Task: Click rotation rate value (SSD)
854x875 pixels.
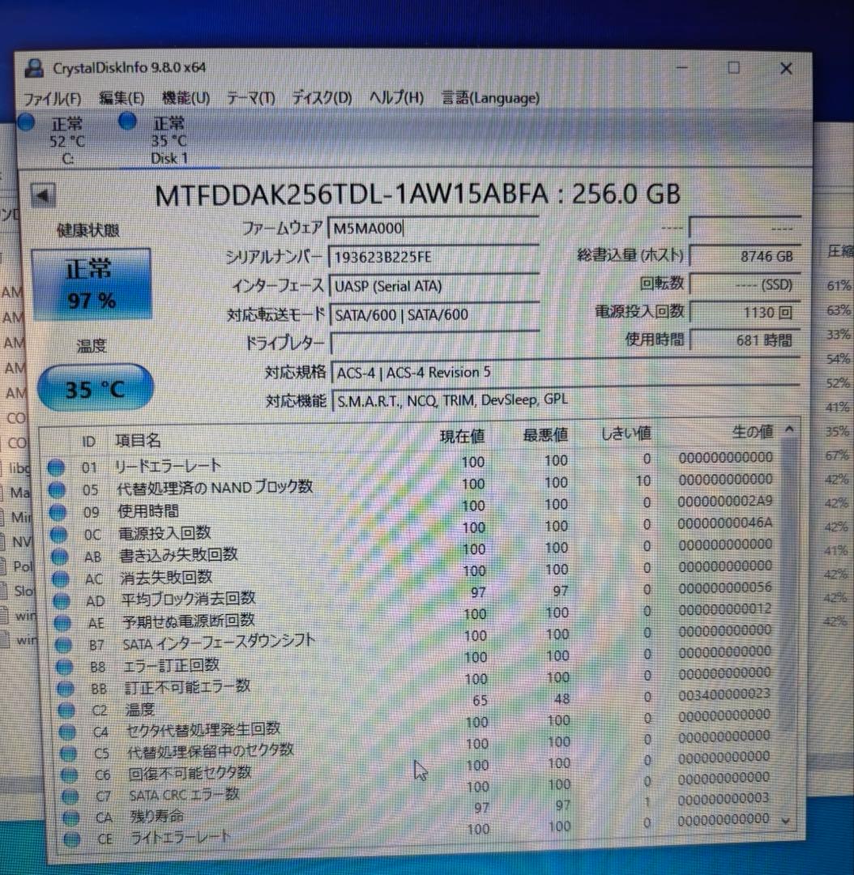Action: (745, 284)
